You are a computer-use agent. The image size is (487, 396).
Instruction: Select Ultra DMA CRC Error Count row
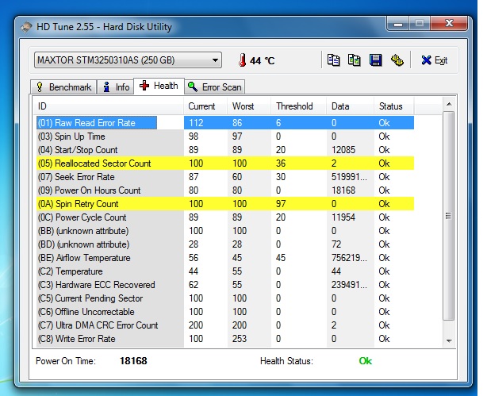click(x=225, y=325)
